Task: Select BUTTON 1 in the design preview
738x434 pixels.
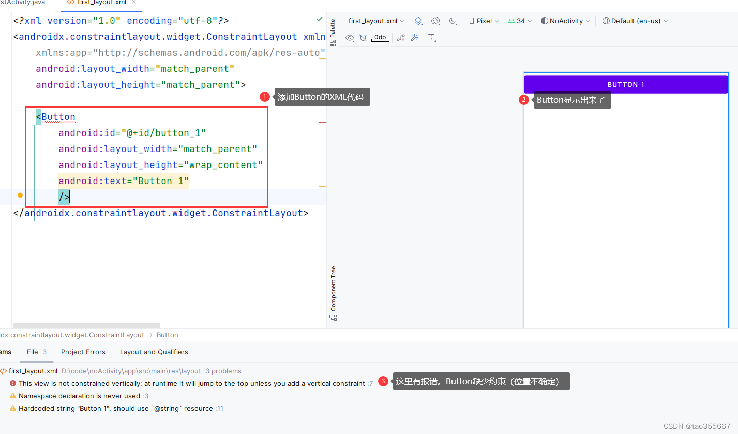Action: click(626, 84)
